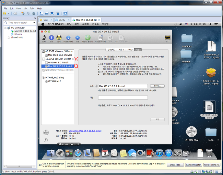The width and height of the screenshot is (223, 175).
Task: Select the 검사/복구 First Aid tab
Action: coord(111,50)
